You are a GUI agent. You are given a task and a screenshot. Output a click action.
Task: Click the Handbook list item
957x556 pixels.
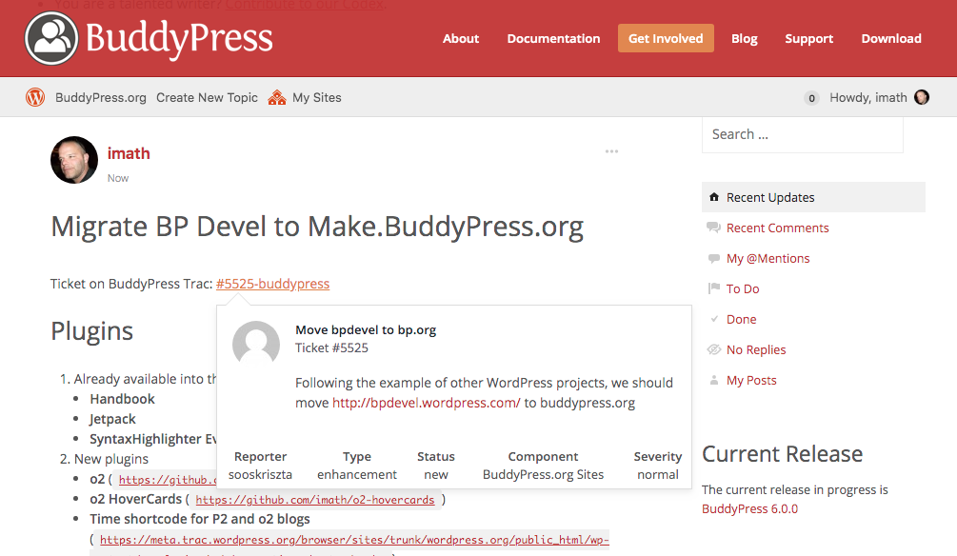[122, 399]
